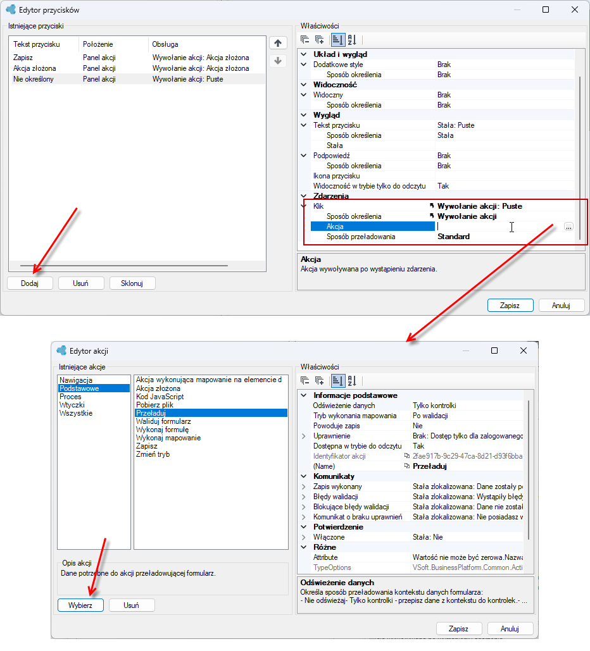Click into the Akcja value field
The image size is (590, 651).
[x=499, y=226]
